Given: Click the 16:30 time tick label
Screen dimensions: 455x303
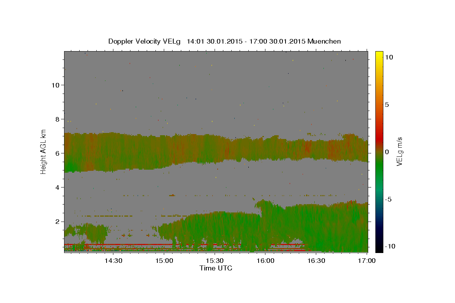Looking at the screenshot, I should [316, 261].
